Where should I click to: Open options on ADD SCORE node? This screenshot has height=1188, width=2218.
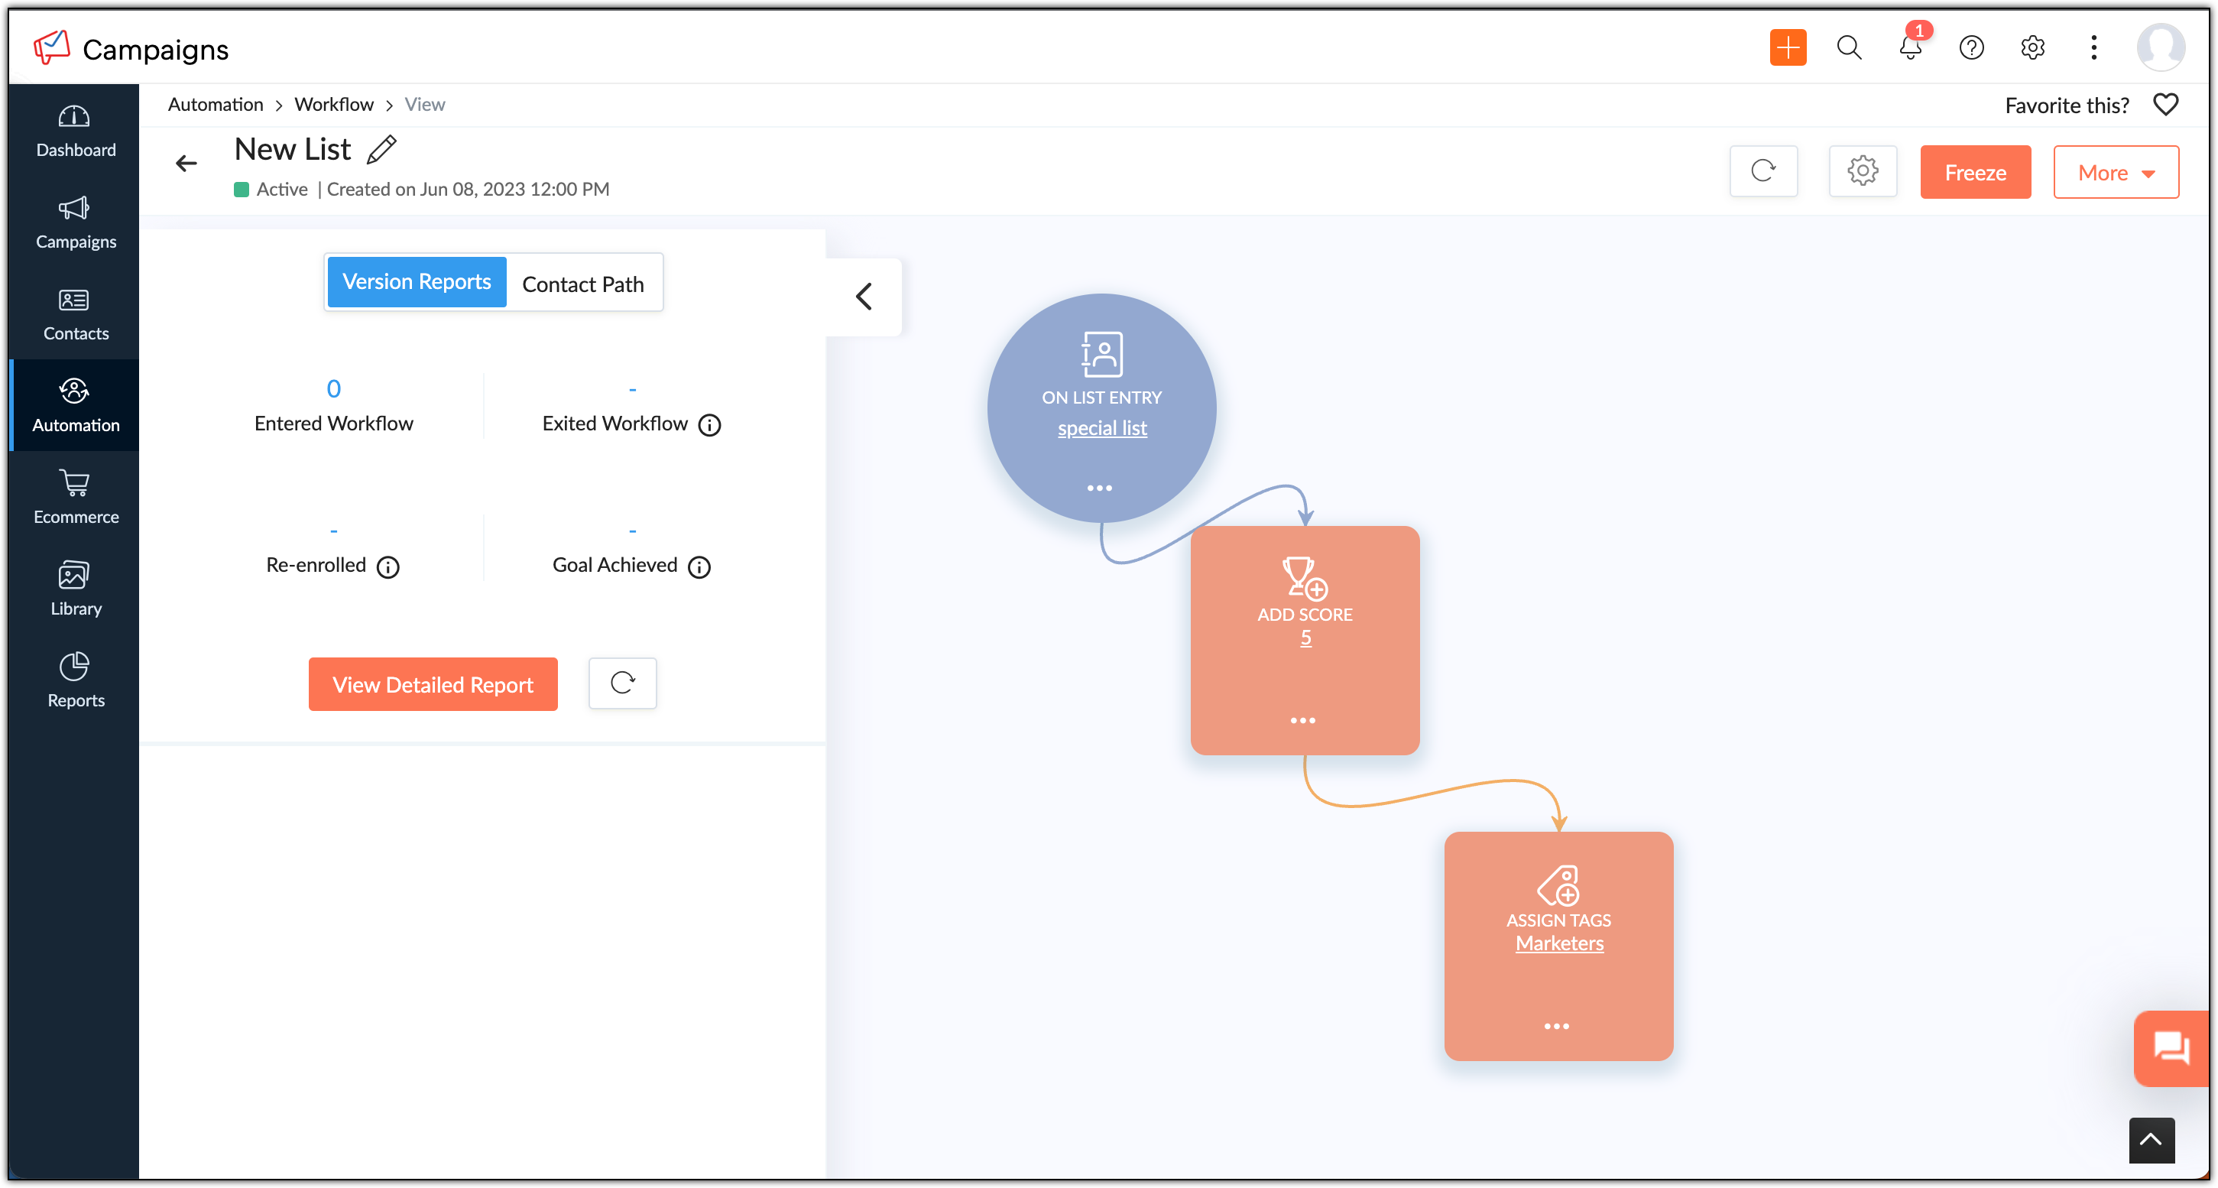pos(1302,720)
